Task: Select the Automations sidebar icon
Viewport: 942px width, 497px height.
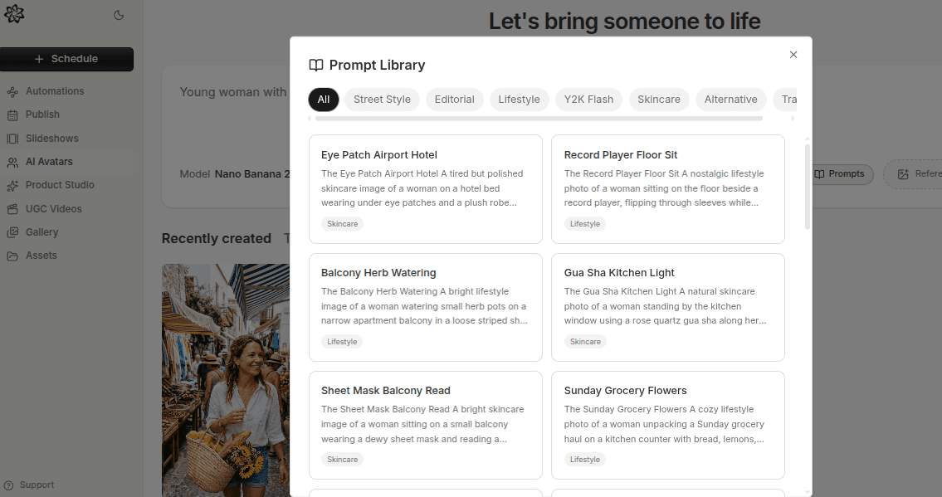Action: 12,90
